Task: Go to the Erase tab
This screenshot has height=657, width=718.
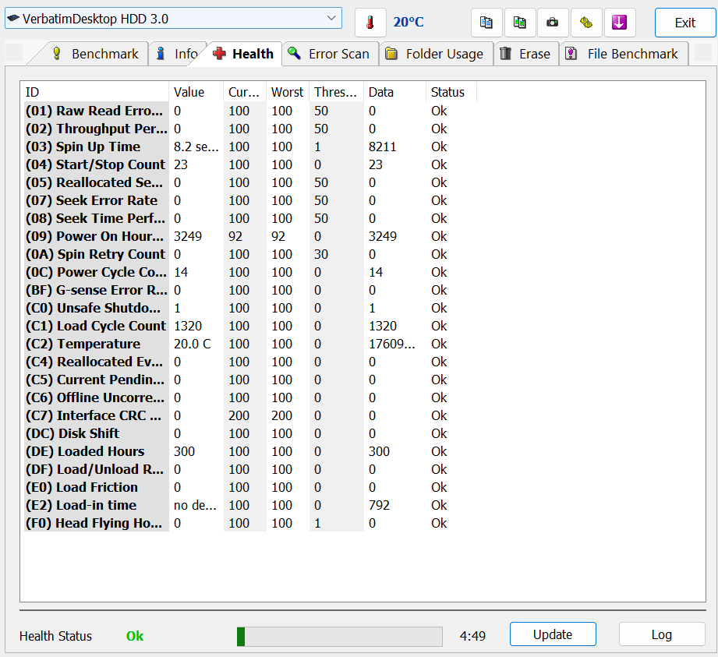Action: coord(525,54)
